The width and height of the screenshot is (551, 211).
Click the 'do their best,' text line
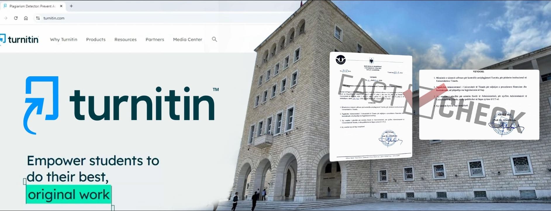pyautogui.click(x=68, y=177)
